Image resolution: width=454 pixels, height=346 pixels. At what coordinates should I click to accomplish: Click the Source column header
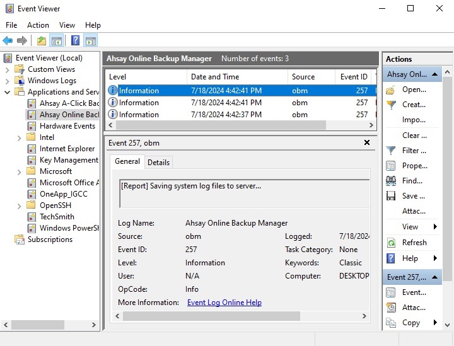tap(311, 77)
